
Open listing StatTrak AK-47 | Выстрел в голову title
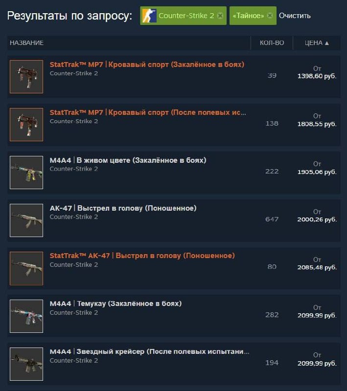pyautogui.click(x=142, y=256)
